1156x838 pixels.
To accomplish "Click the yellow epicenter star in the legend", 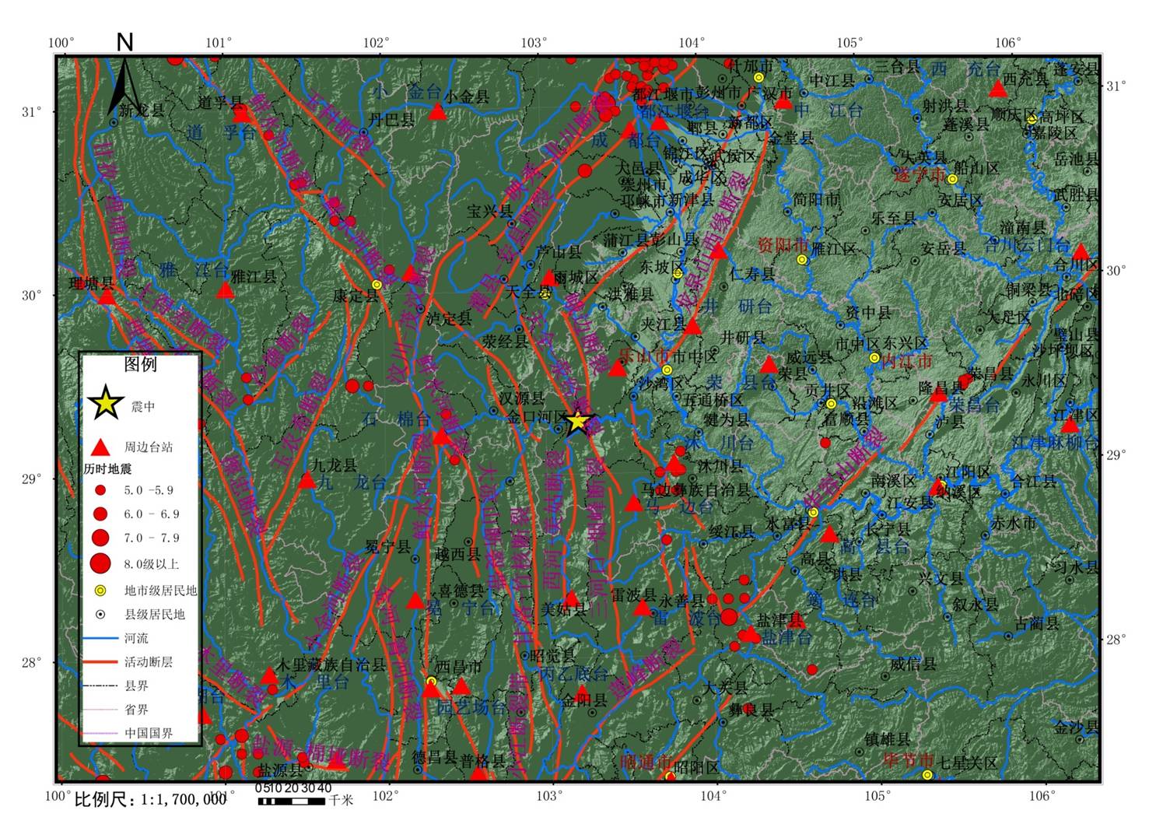I will click(106, 403).
